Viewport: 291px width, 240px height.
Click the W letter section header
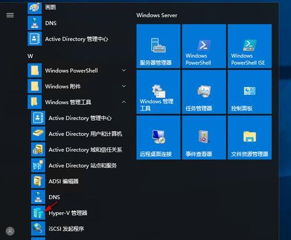(30, 56)
